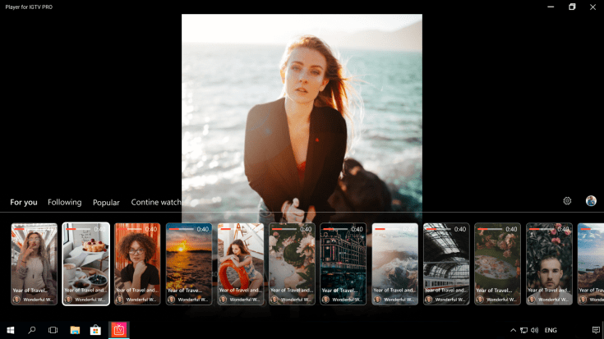Click the user profile avatar
Viewport: 604px width, 339px height.
coord(591,201)
